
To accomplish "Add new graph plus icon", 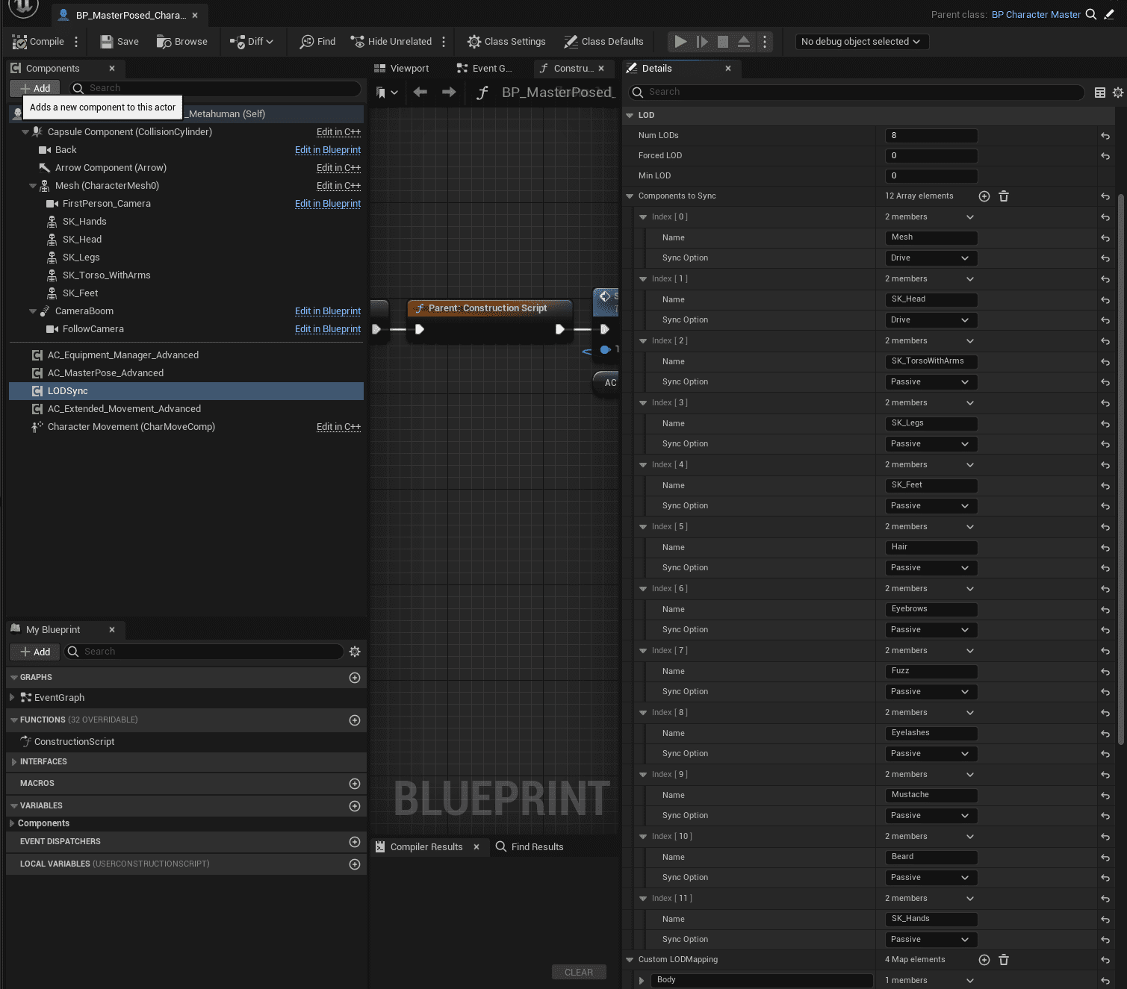I will pyautogui.click(x=355, y=678).
